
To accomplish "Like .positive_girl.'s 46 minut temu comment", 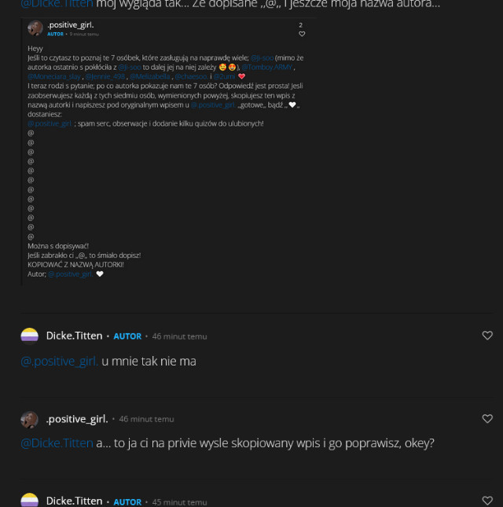I will 487,418.
